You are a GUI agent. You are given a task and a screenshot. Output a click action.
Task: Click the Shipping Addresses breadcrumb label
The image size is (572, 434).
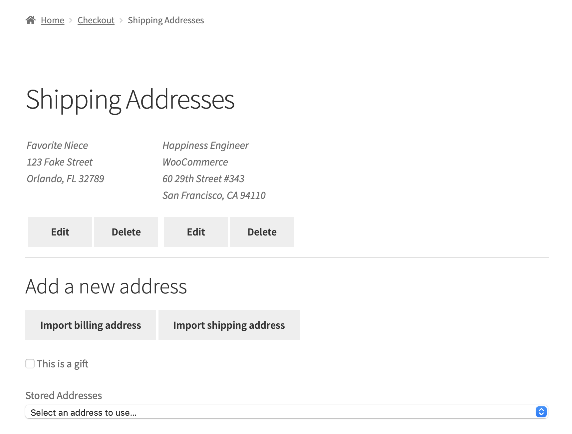(166, 20)
